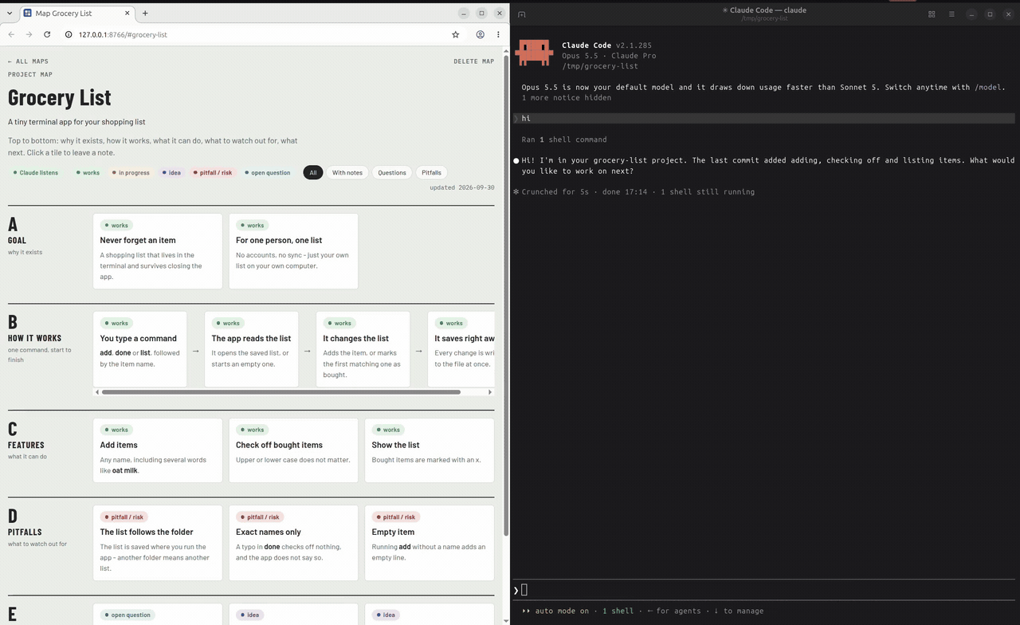Click the Claude Code mascot logo

534,53
